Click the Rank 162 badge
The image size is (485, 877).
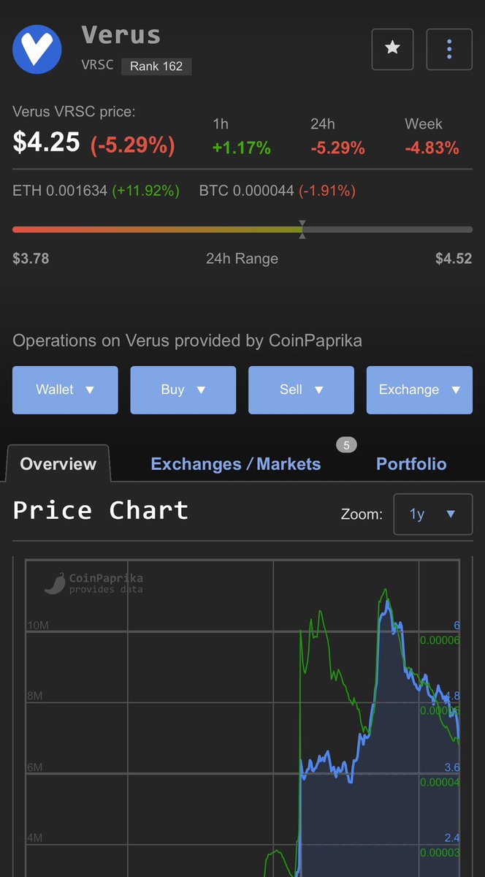156,66
